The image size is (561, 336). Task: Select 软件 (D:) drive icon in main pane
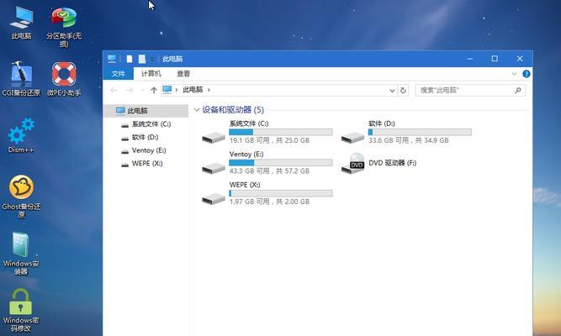click(x=352, y=137)
